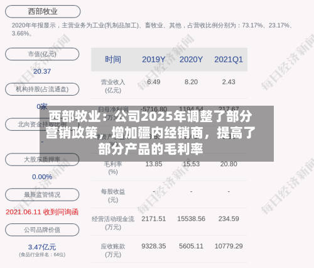
Task: Click brand value 3.47亿元
Action: tap(42, 247)
